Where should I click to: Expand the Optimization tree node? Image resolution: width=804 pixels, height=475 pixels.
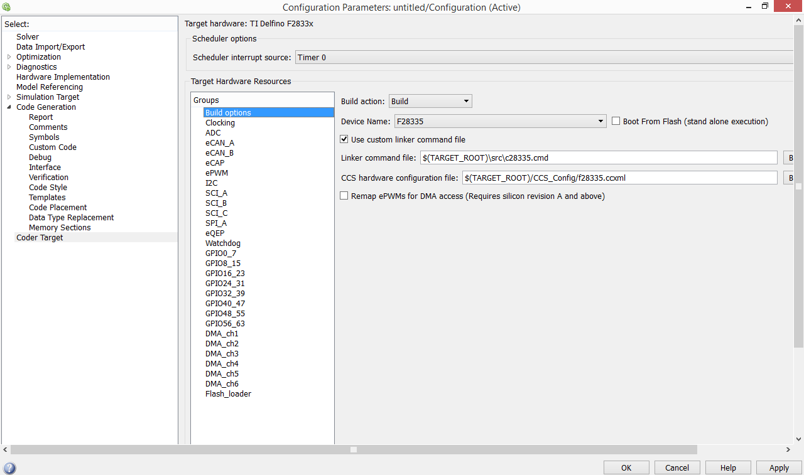pyautogui.click(x=9, y=57)
